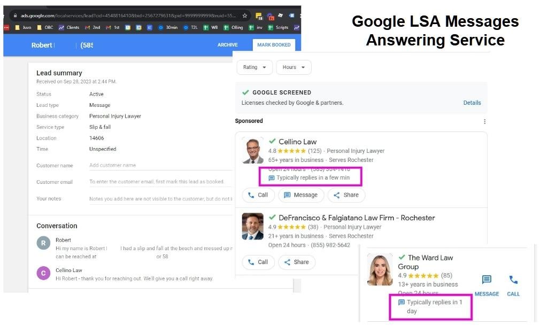Open the Clients bookmark
Screen dimensions: 548x333
[69, 27]
